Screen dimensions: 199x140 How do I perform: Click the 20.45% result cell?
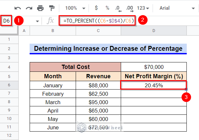154,85
